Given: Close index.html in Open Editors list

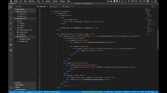Looking at the screenshot, I should (x=16, y=12).
